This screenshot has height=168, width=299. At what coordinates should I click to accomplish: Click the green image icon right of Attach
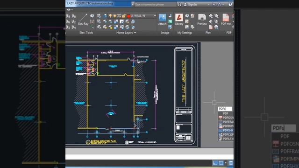pos(170,22)
